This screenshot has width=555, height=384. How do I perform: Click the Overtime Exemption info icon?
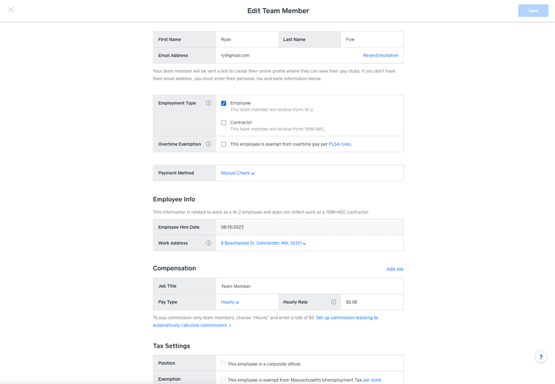pos(208,144)
